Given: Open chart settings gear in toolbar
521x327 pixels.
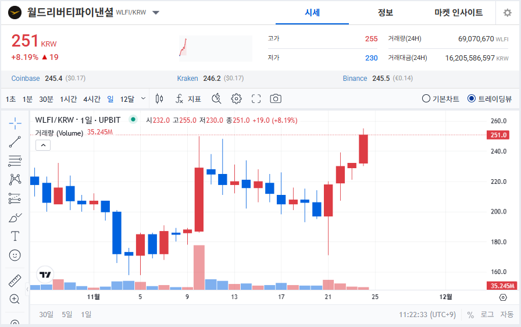Looking at the screenshot, I should [x=236, y=99].
